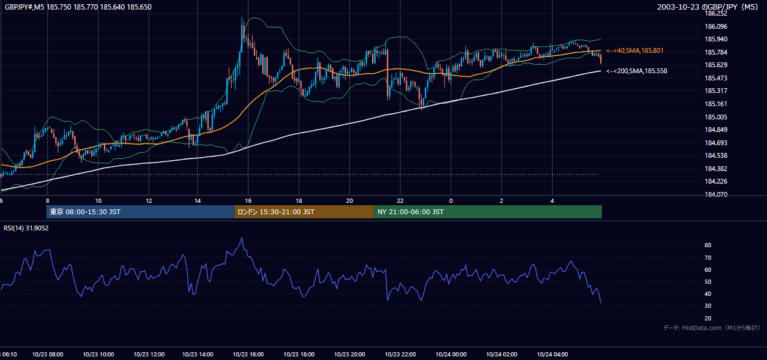Click the 10/24 00:00 time label

[x=451, y=355]
